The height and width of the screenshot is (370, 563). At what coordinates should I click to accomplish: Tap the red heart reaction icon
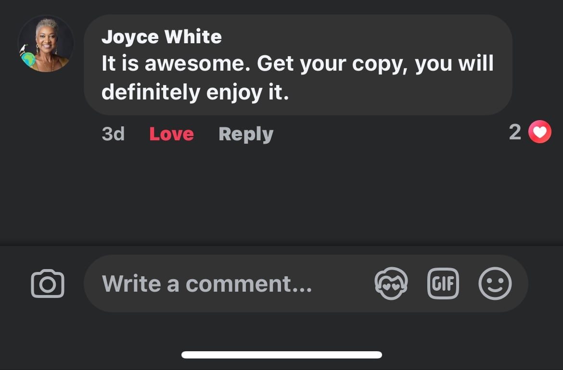539,132
